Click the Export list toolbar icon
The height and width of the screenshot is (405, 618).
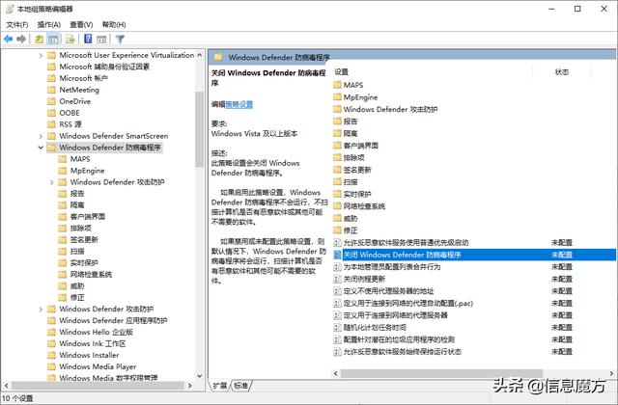point(70,39)
